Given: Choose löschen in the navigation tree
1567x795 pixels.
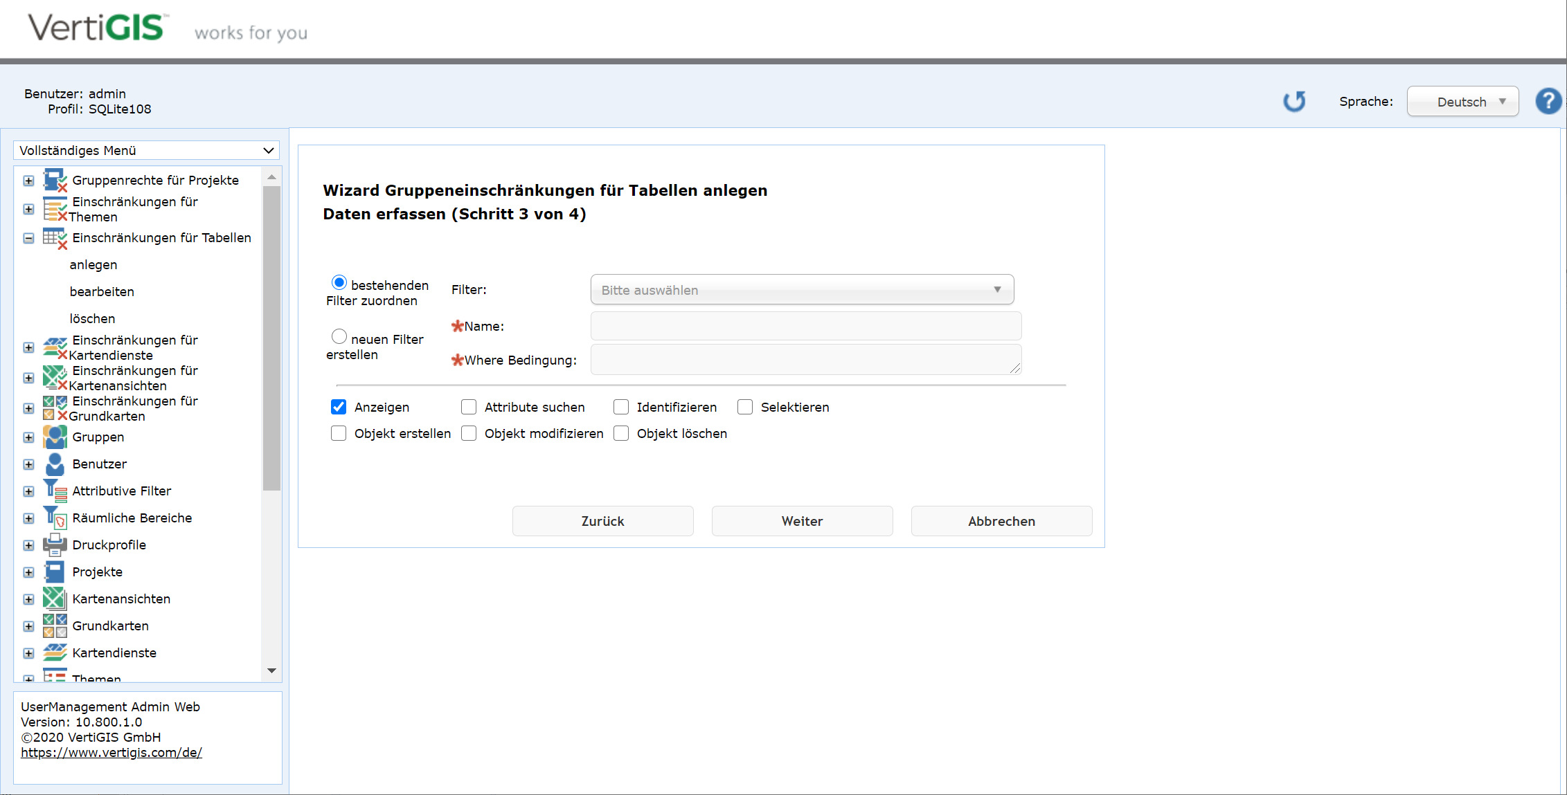Looking at the screenshot, I should click(x=92, y=318).
